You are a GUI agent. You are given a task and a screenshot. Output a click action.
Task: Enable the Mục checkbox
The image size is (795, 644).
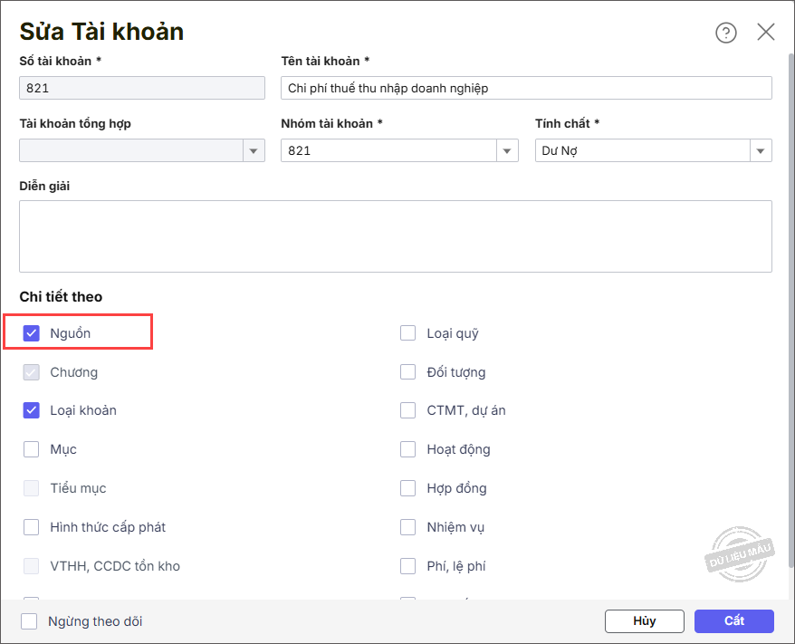(32, 449)
